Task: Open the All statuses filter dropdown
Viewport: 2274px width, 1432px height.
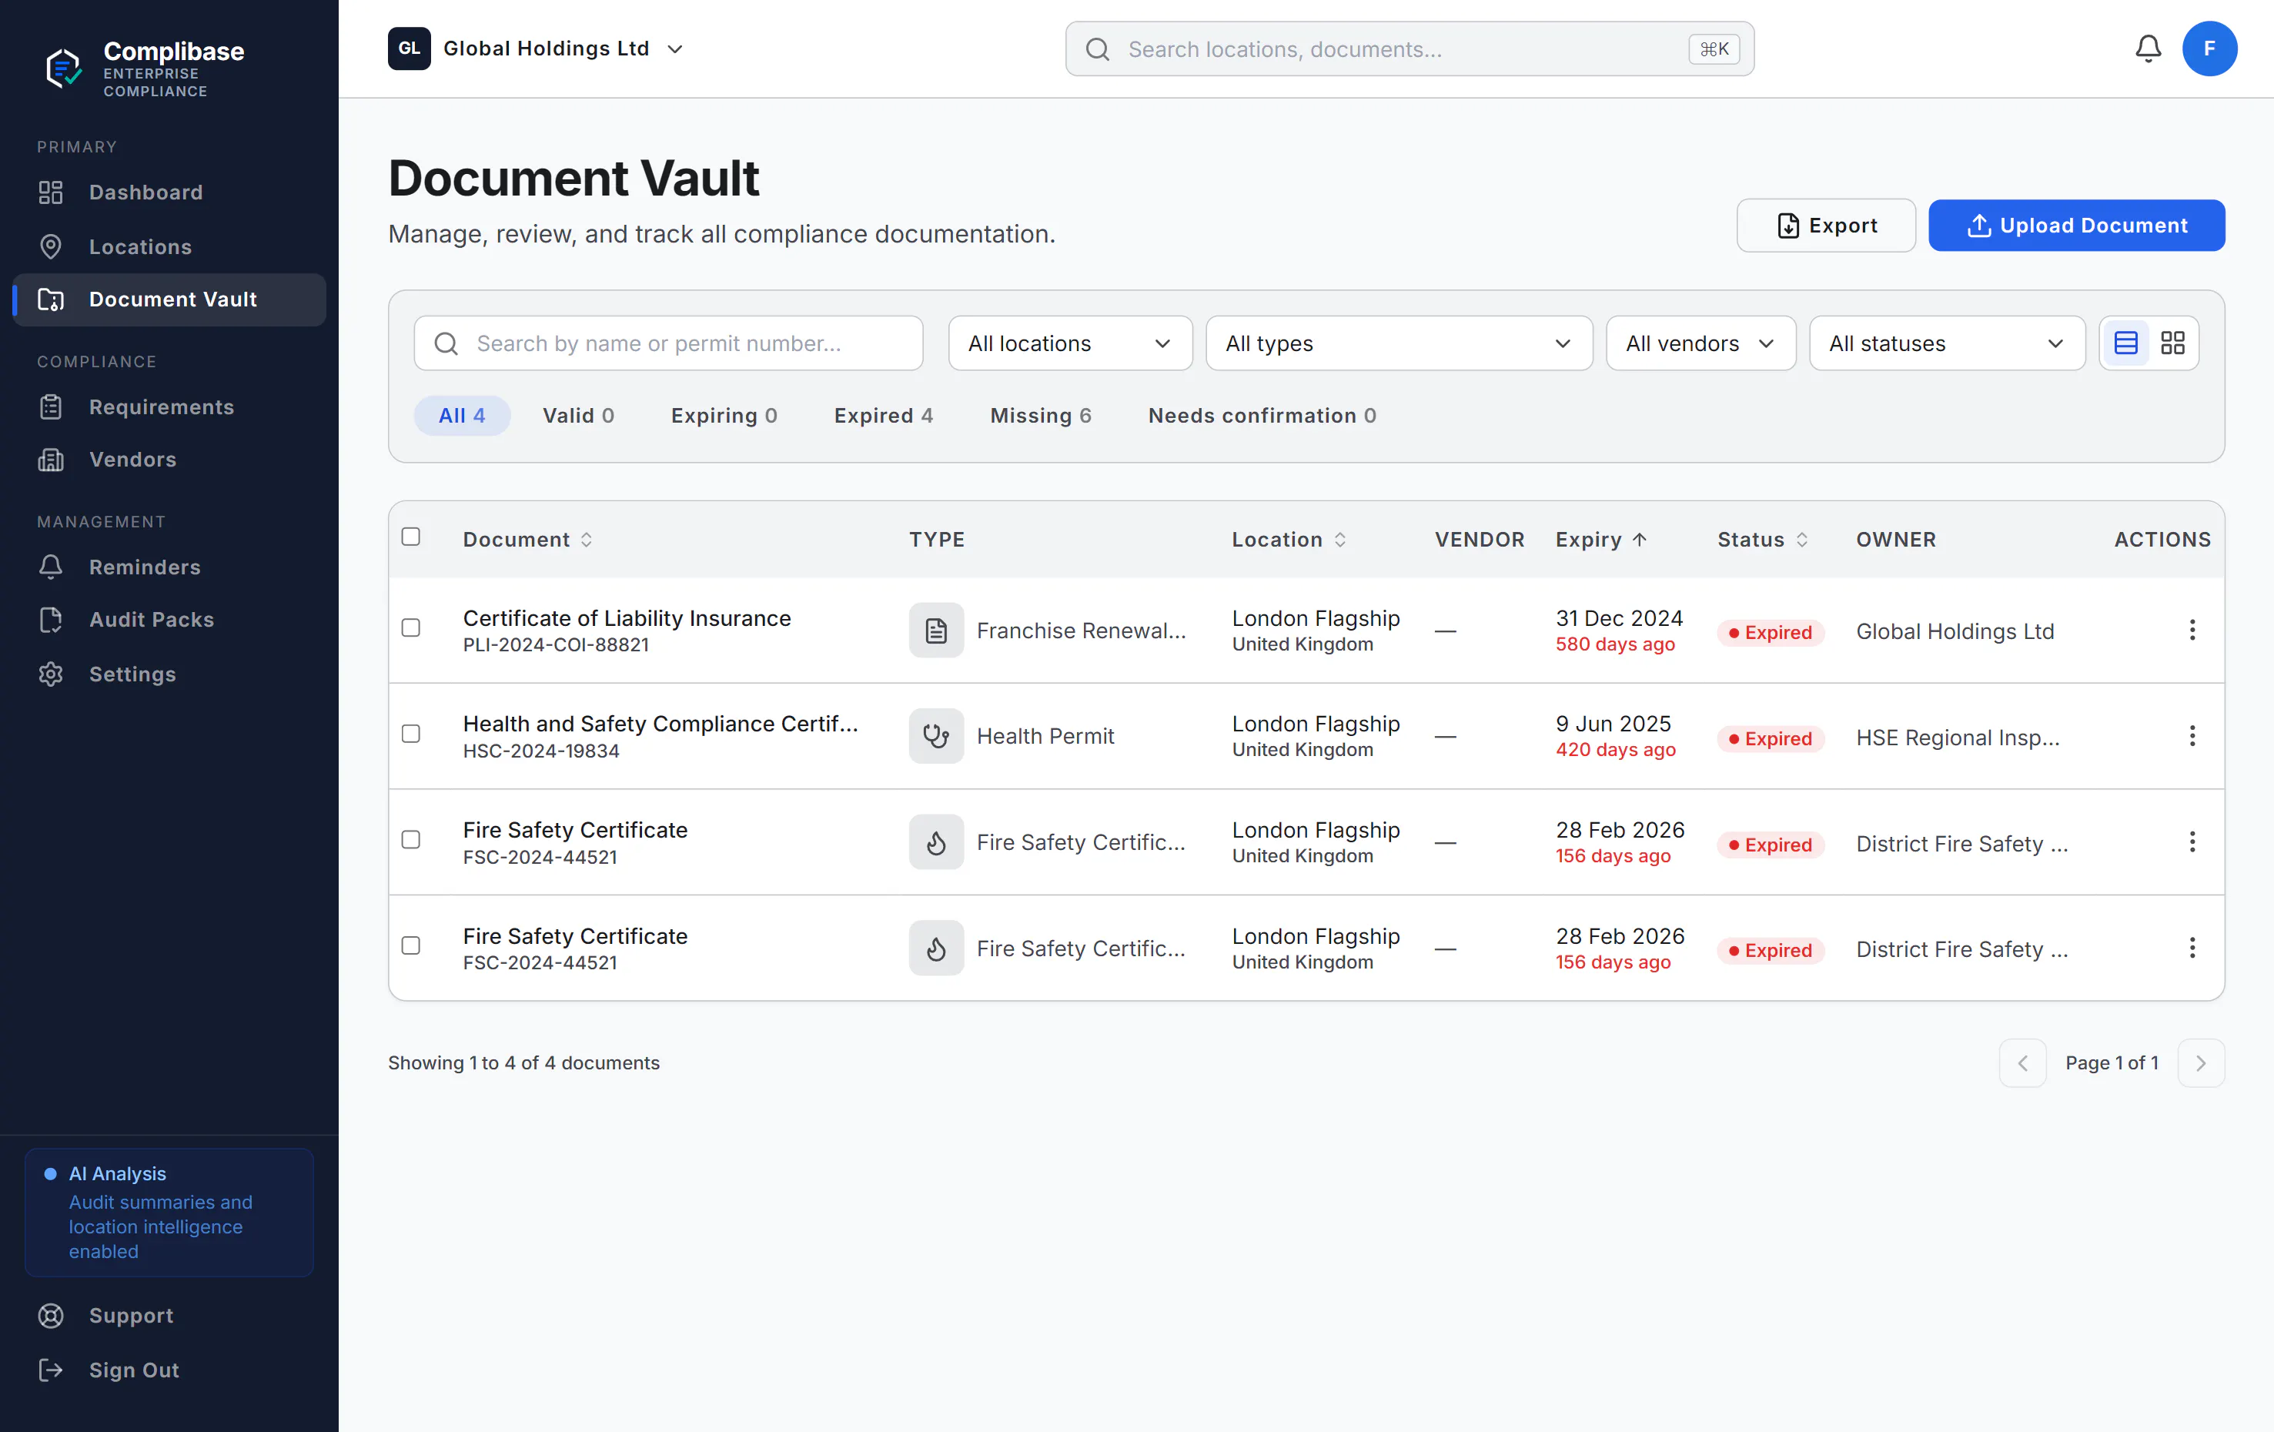Action: point(1946,343)
